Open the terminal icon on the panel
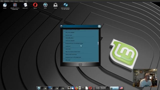160x90 pixels. point(69,88)
